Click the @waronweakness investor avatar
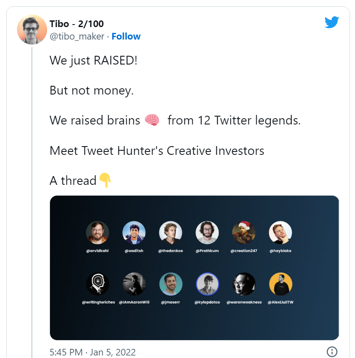This screenshot has width=355, height=358. 244,284
